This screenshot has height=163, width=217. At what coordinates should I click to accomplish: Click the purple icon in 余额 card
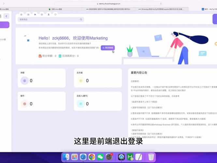pos(25,81)
